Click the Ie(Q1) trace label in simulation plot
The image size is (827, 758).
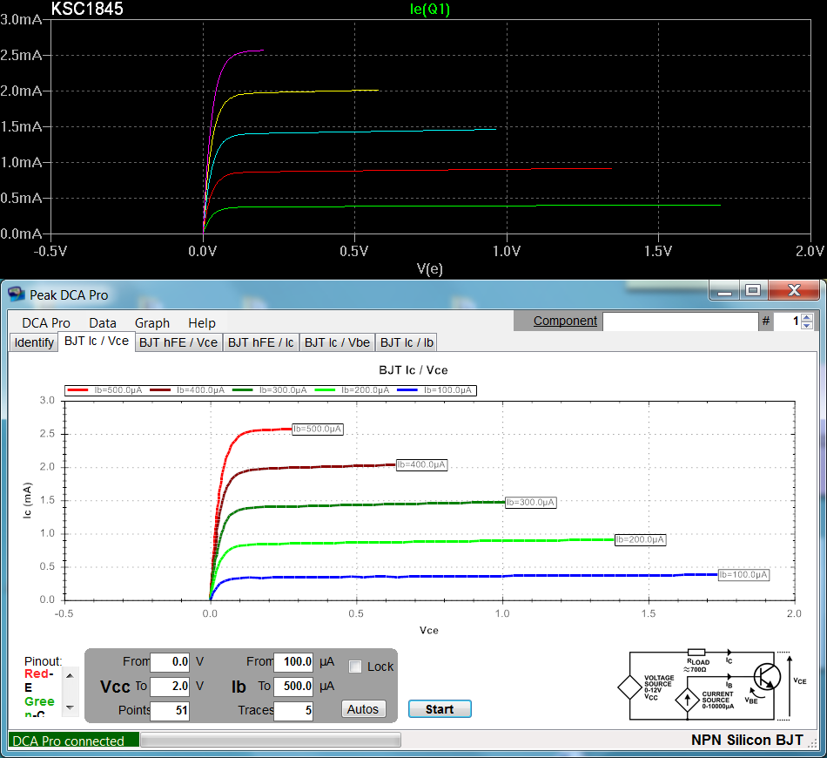(x=430, y=9)
